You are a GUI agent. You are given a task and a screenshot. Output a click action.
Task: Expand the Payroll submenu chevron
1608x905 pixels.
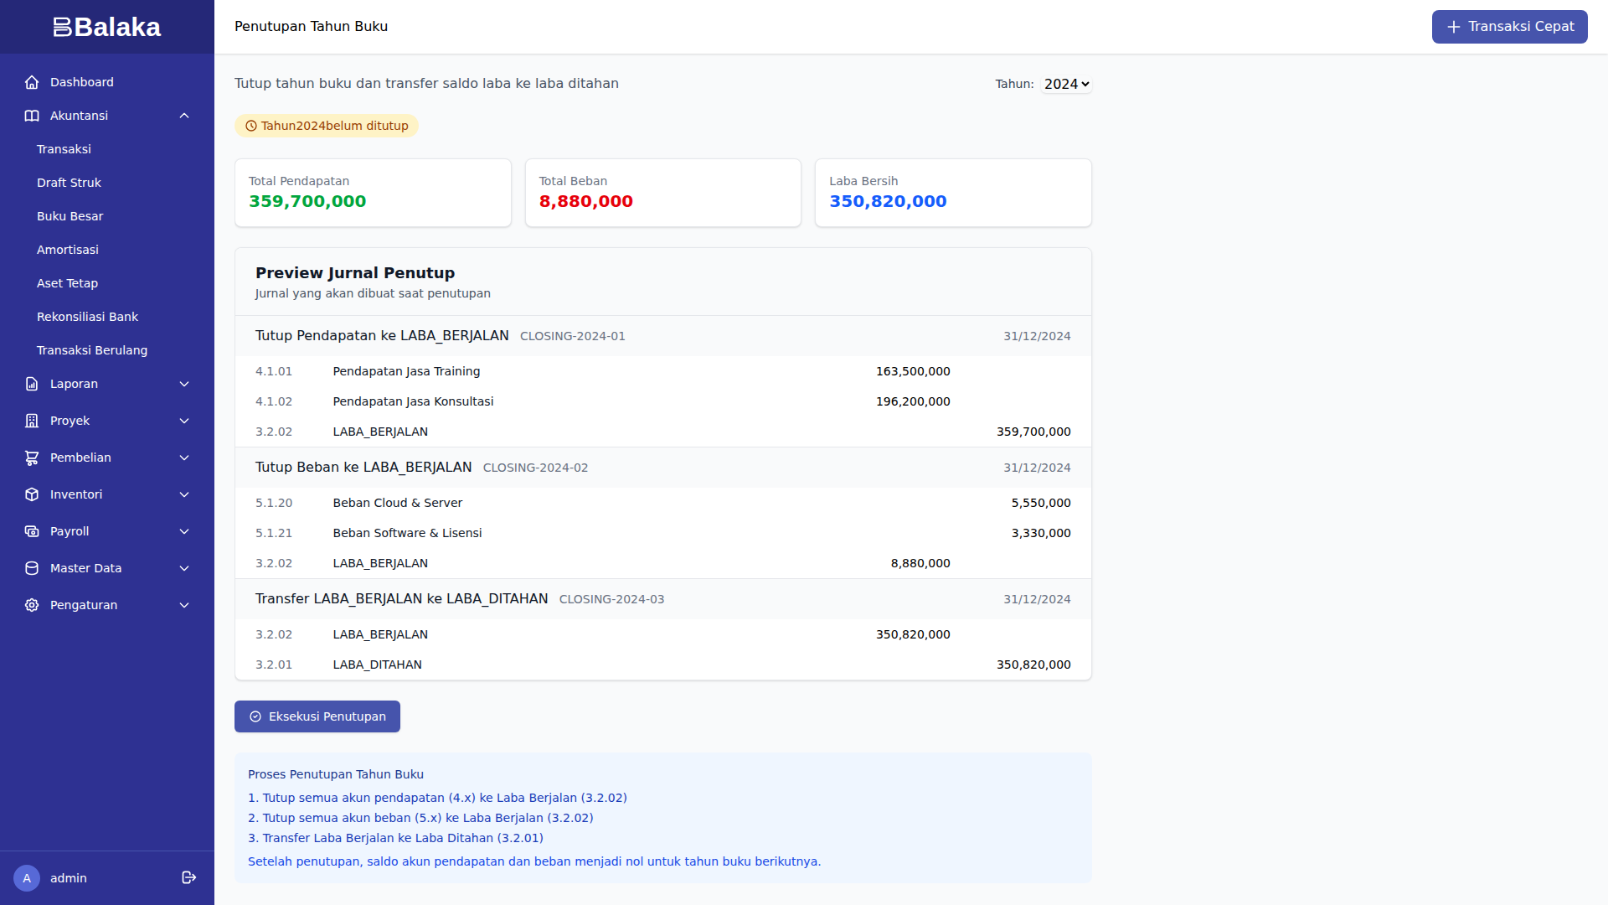(184, 531)
